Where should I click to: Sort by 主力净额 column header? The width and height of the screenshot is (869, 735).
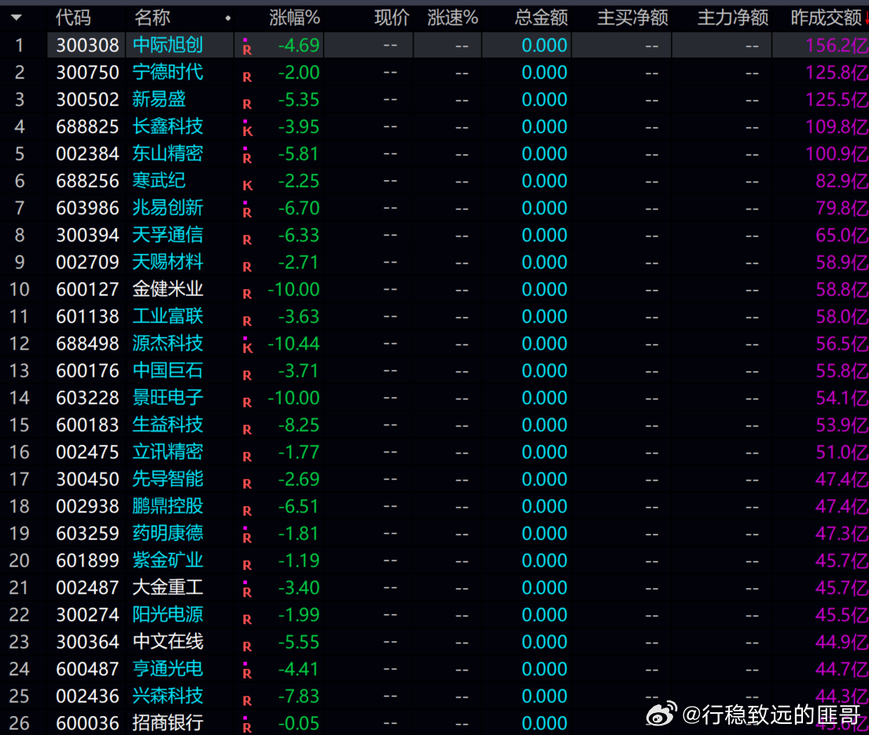point(733,18)
